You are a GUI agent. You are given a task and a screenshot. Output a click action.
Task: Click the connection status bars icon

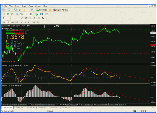pyautogui.click(x=134, y=111)
